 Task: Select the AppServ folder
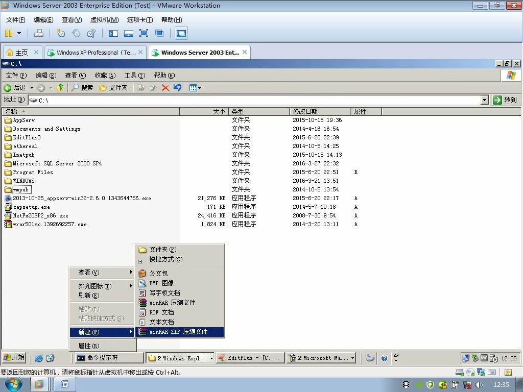coord(20,120)
